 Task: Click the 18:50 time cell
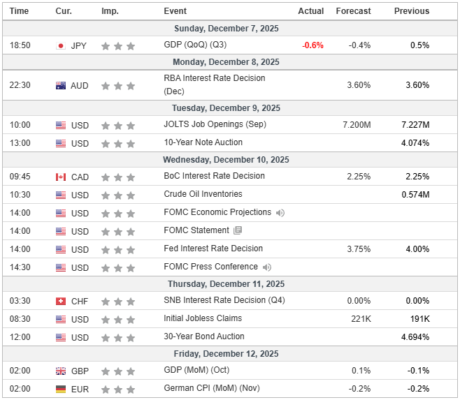tap(20, 45)
